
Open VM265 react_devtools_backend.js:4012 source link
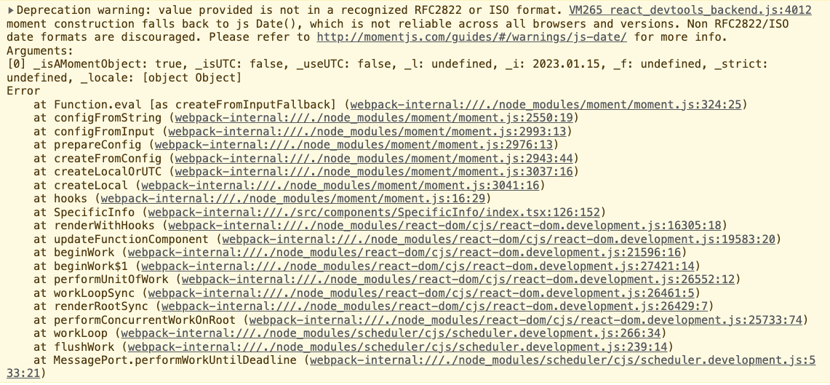(690, 10)
